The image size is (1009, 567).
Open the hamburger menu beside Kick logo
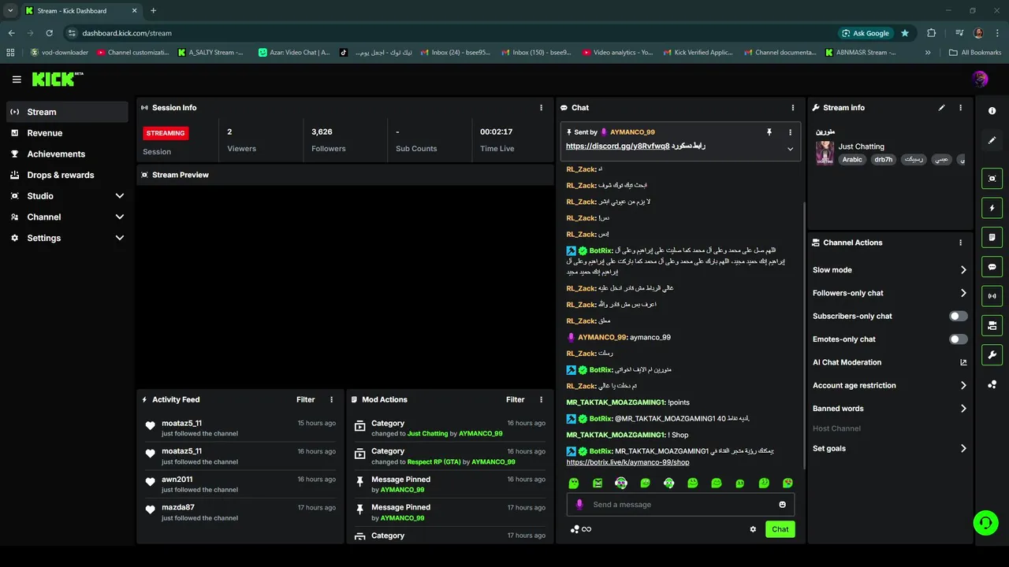point(17,80)
